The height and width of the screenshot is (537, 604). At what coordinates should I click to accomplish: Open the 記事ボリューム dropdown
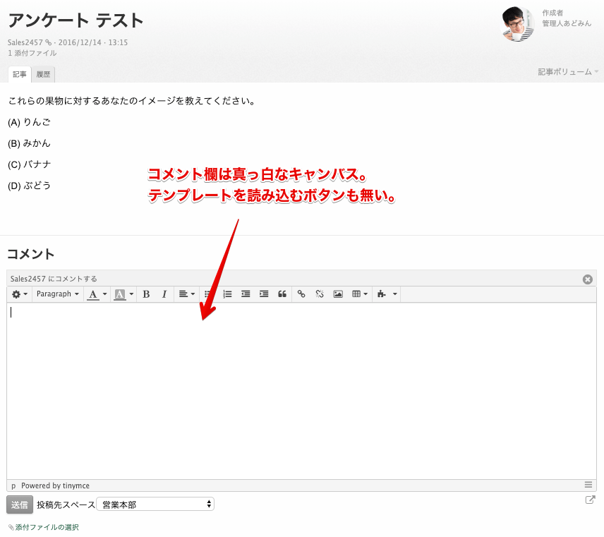568,72
